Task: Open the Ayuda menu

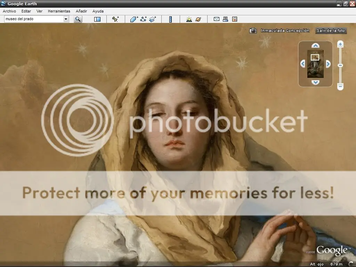Action: [98, 11]
